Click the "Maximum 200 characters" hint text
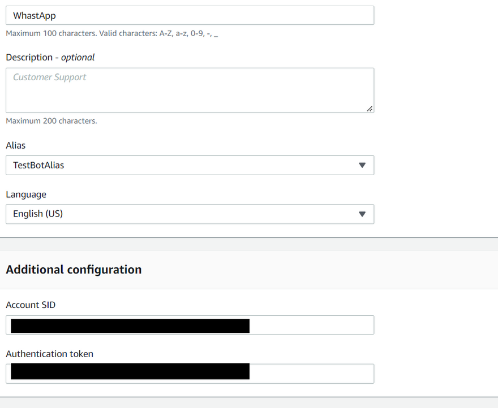The image size is (498, 408). 51,121
